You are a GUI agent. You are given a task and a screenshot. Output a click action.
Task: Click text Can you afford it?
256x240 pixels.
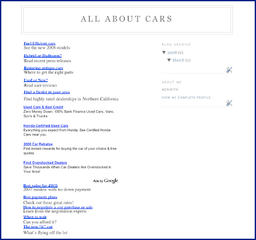tap(40, 222)
